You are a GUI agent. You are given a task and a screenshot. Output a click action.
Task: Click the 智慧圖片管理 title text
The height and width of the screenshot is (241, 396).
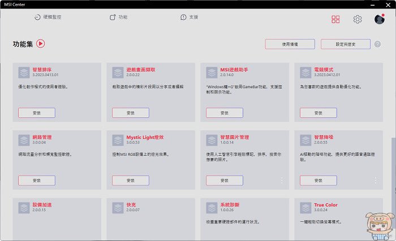click(235, 137)
